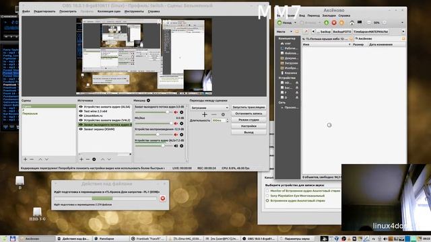The width and height of the screenshot is (431, 242).
Task: Select Monitor of built-in audio radio option
Action: coord(267,191)
